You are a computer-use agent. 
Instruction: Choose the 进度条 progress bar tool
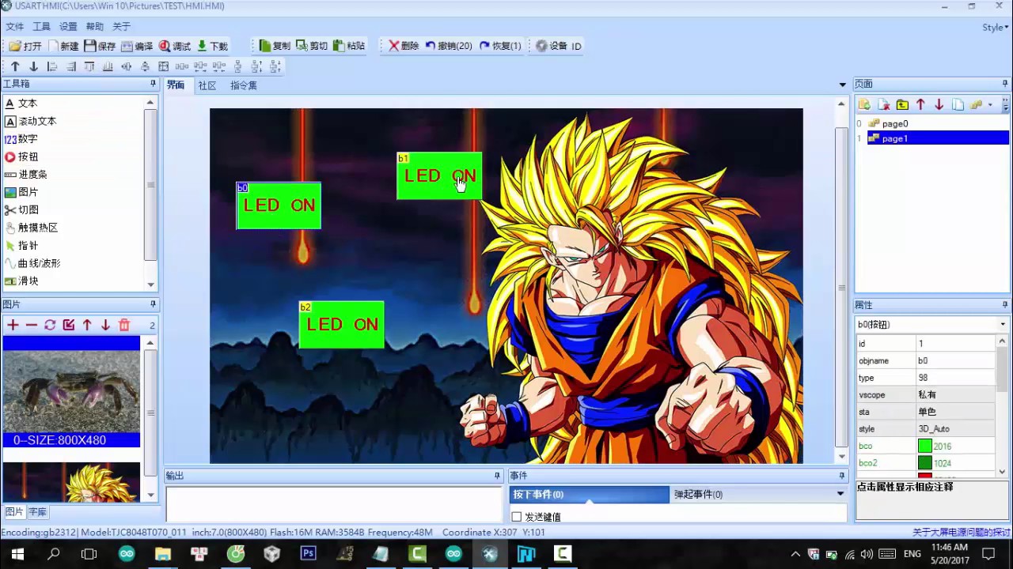click(x=26, y=174)
